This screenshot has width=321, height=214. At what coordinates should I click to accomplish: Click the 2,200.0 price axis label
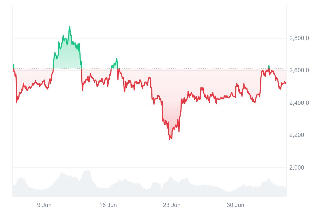299,135
